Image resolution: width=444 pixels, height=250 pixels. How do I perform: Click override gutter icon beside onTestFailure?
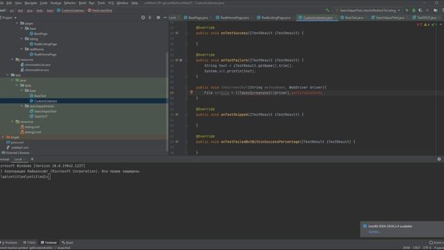pyautogui.click(x=177, y=60)
